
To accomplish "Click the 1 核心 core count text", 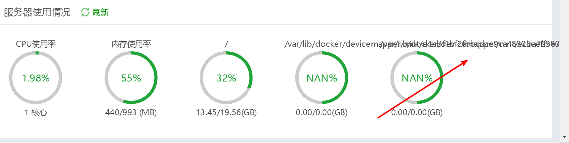I will pyautogui.click(x=36, y=112).
